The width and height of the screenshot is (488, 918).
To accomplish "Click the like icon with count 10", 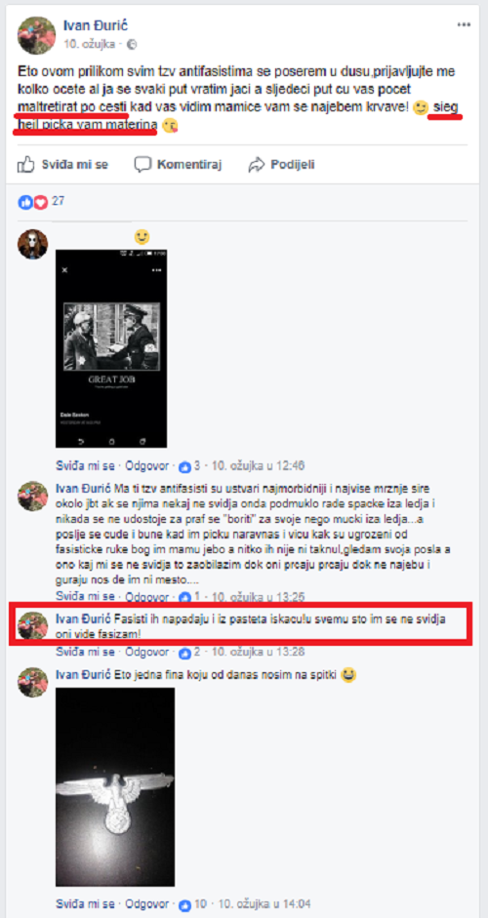I will [x=185, y=904].
